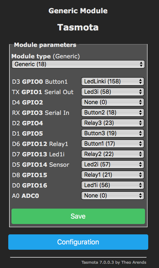159x268 pixels.
Task: Click the 'Generic Module' heading
Action: [78, 11]
